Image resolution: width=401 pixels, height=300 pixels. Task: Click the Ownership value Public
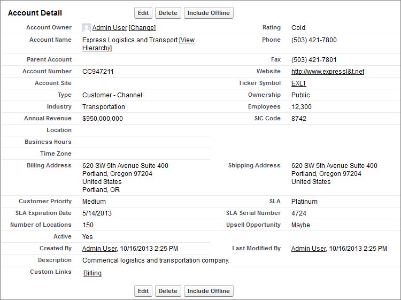[x=300, y=95]
